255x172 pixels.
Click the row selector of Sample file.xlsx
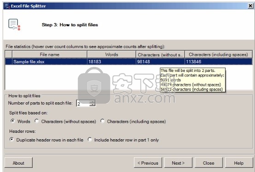coord(9,62)
